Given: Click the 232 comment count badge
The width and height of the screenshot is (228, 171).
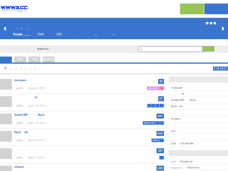Looking at the screenshot, I should tap(160, 133).
